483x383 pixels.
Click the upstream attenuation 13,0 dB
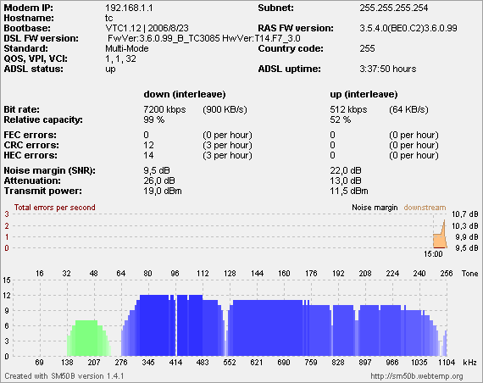pos(346,180)
